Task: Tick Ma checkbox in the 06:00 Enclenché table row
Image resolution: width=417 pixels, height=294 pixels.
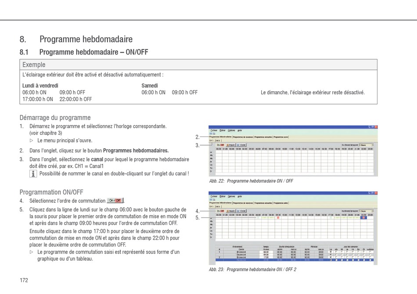Action: [336, 252]
